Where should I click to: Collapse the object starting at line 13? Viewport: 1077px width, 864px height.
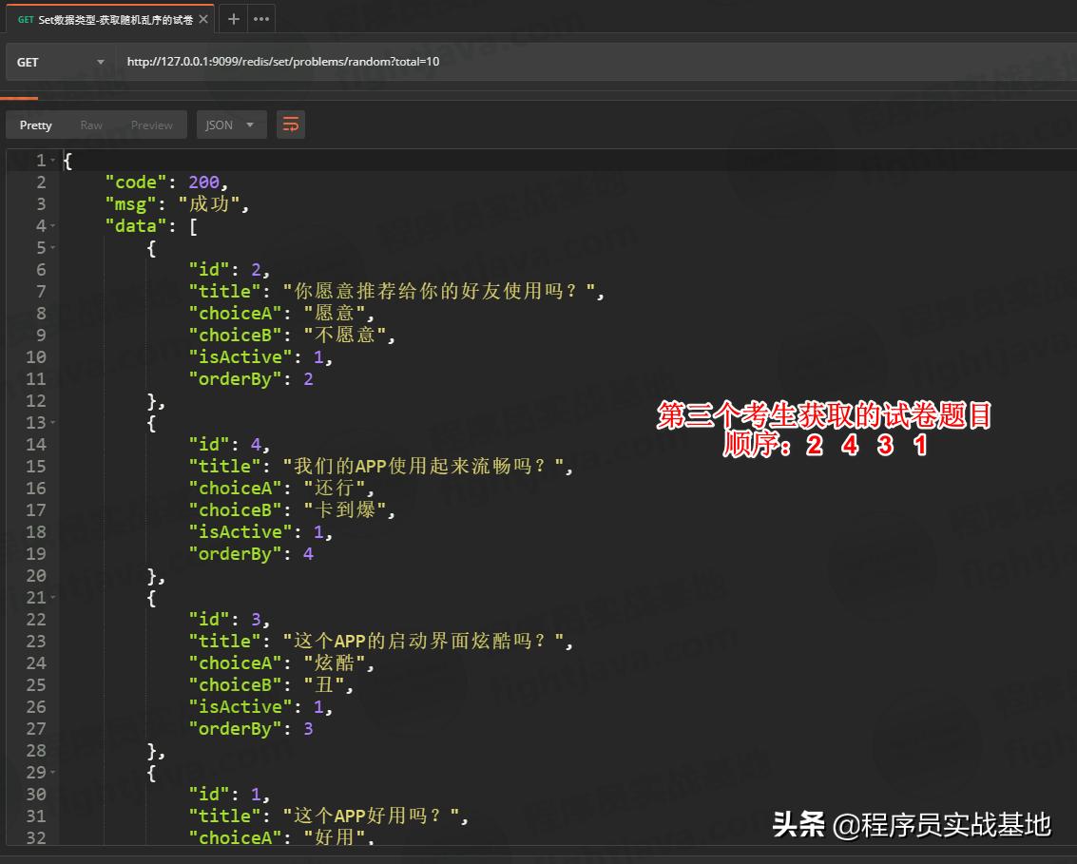[x=53, y=423]
